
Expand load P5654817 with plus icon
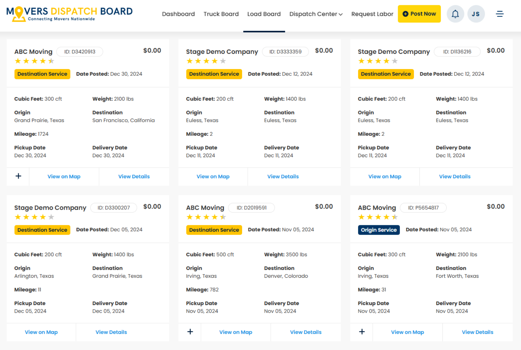click(x=362, y=332)
